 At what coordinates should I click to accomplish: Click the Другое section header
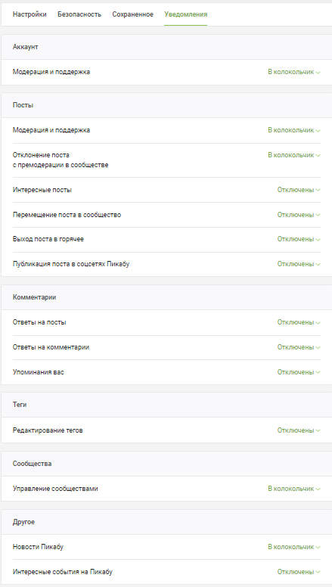[x=166, y=522]
